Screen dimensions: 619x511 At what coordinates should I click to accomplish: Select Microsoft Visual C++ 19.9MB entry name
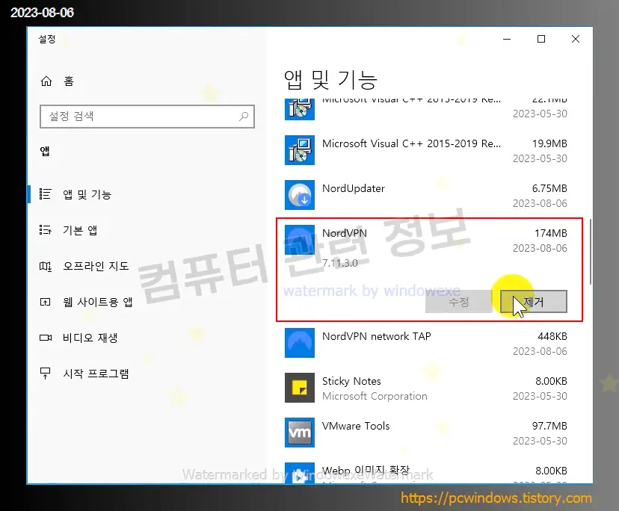[411, 143]
